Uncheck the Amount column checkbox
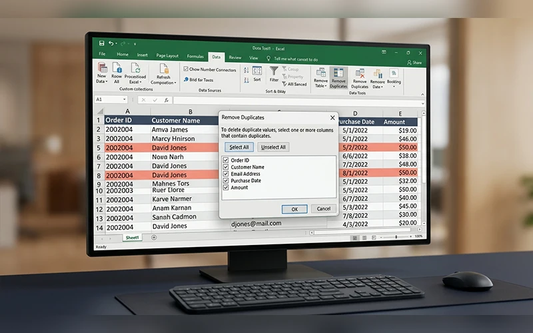The height and width of the screenshot is (333, 533). pos(226,187)
